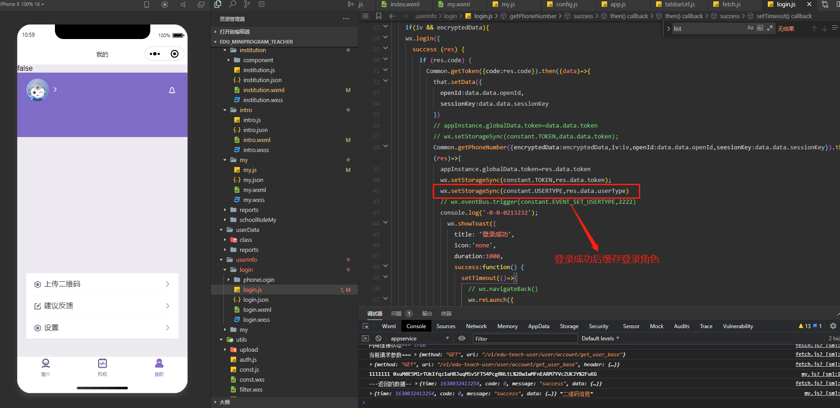Screen dimensions: 840x408
Task: Clear the console with the ban icon
Action: [x=379, y=339]
